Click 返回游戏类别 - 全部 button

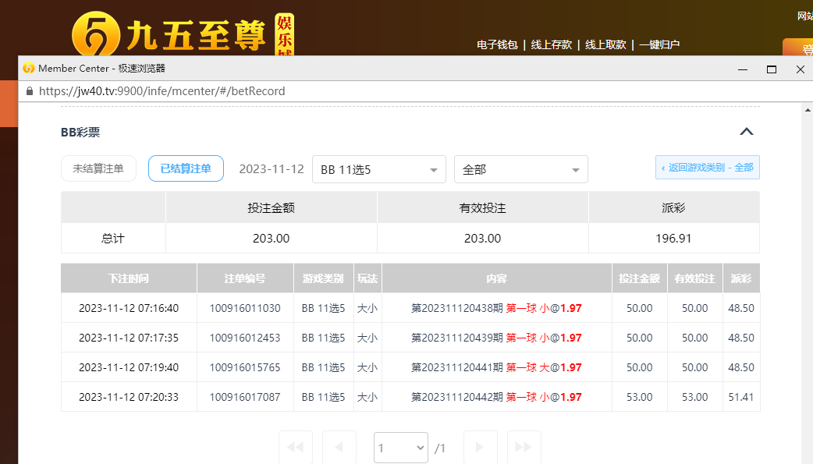click(x=707, y=168)
